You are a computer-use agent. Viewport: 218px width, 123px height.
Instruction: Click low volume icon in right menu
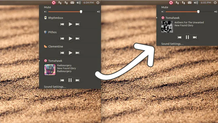pos(163,12)
